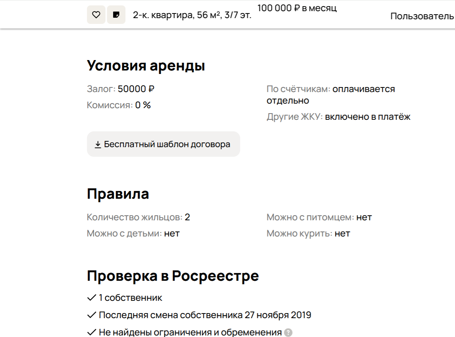
Task: Click the "Правила" section heading
Action: pos(118,194)
